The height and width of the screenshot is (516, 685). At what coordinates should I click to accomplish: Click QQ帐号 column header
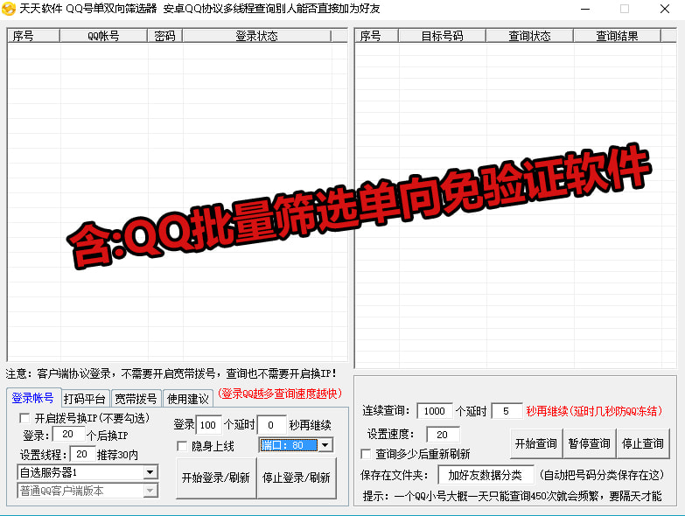click(103, 36)
